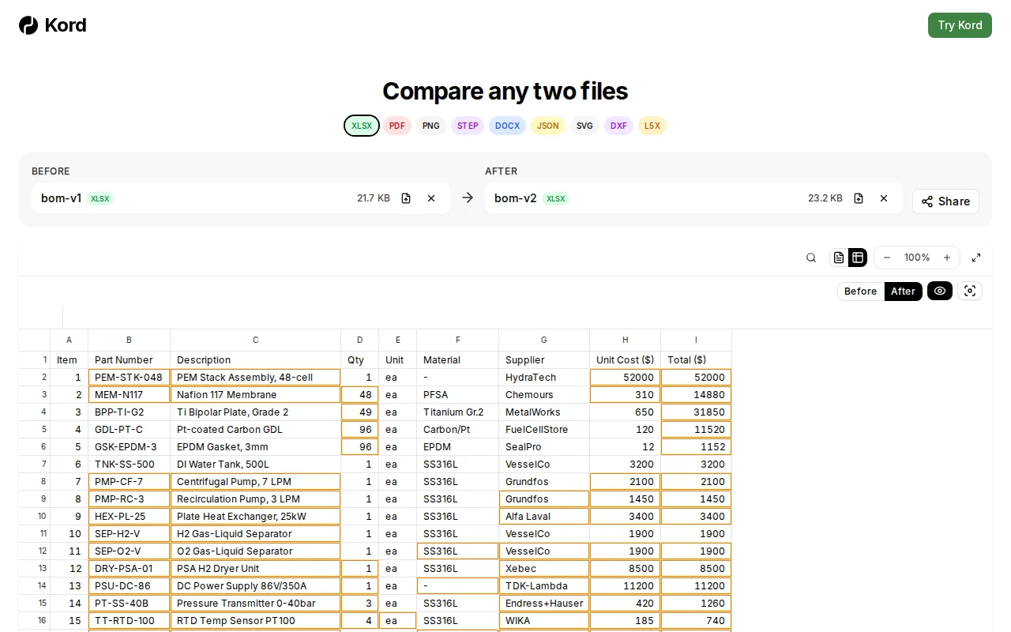Viewport: 1011px width, 632px height.
Task: Replace the bom-v1 file via upload icon
Action: point(406,198)
